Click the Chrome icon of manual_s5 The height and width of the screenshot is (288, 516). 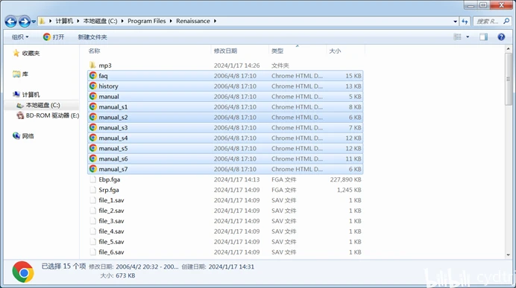(x=92, y=148)
